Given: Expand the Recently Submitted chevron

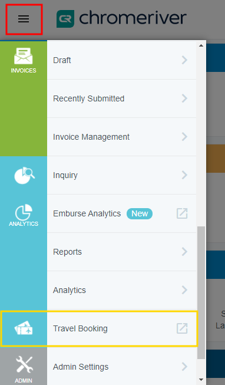Looking at the screenshot, I should point(184,98).
